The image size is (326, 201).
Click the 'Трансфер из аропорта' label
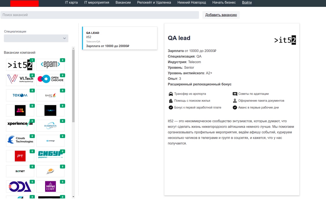point(190,94)
